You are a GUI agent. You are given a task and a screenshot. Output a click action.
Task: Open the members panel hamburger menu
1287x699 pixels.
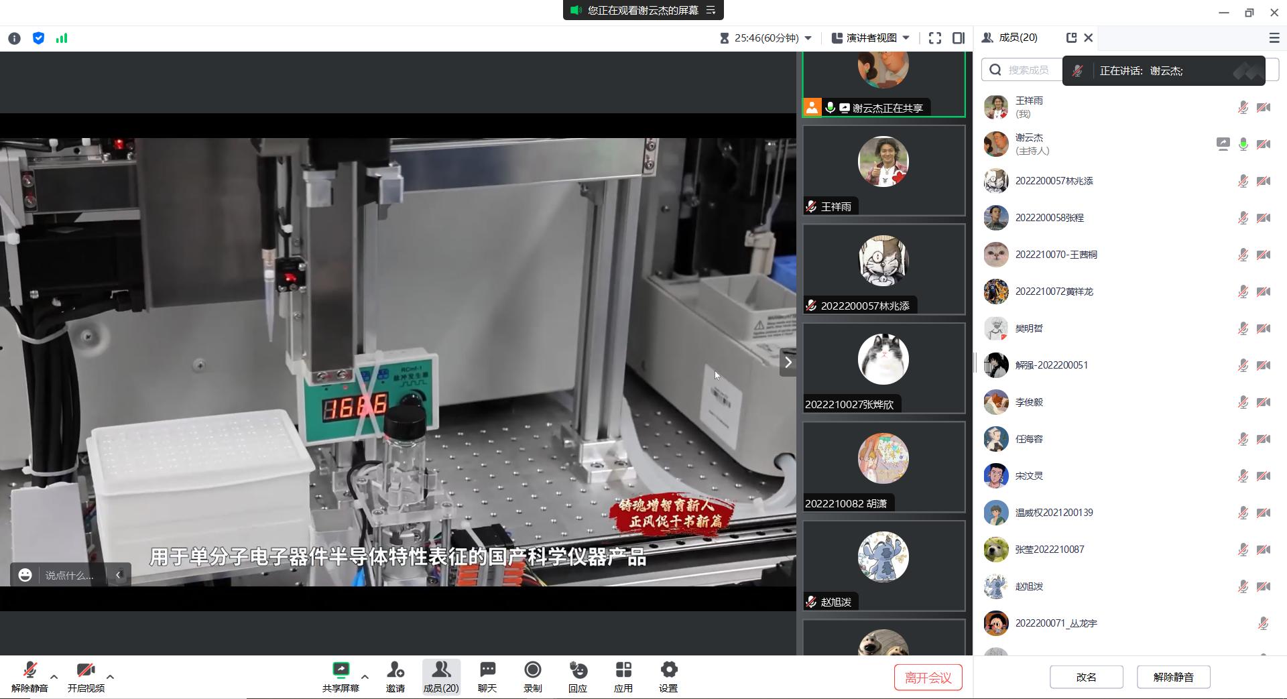[x=1274, y=38]
